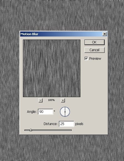Click the Distance label
This screenshot has width=124, height=161.
coord(51,124)
